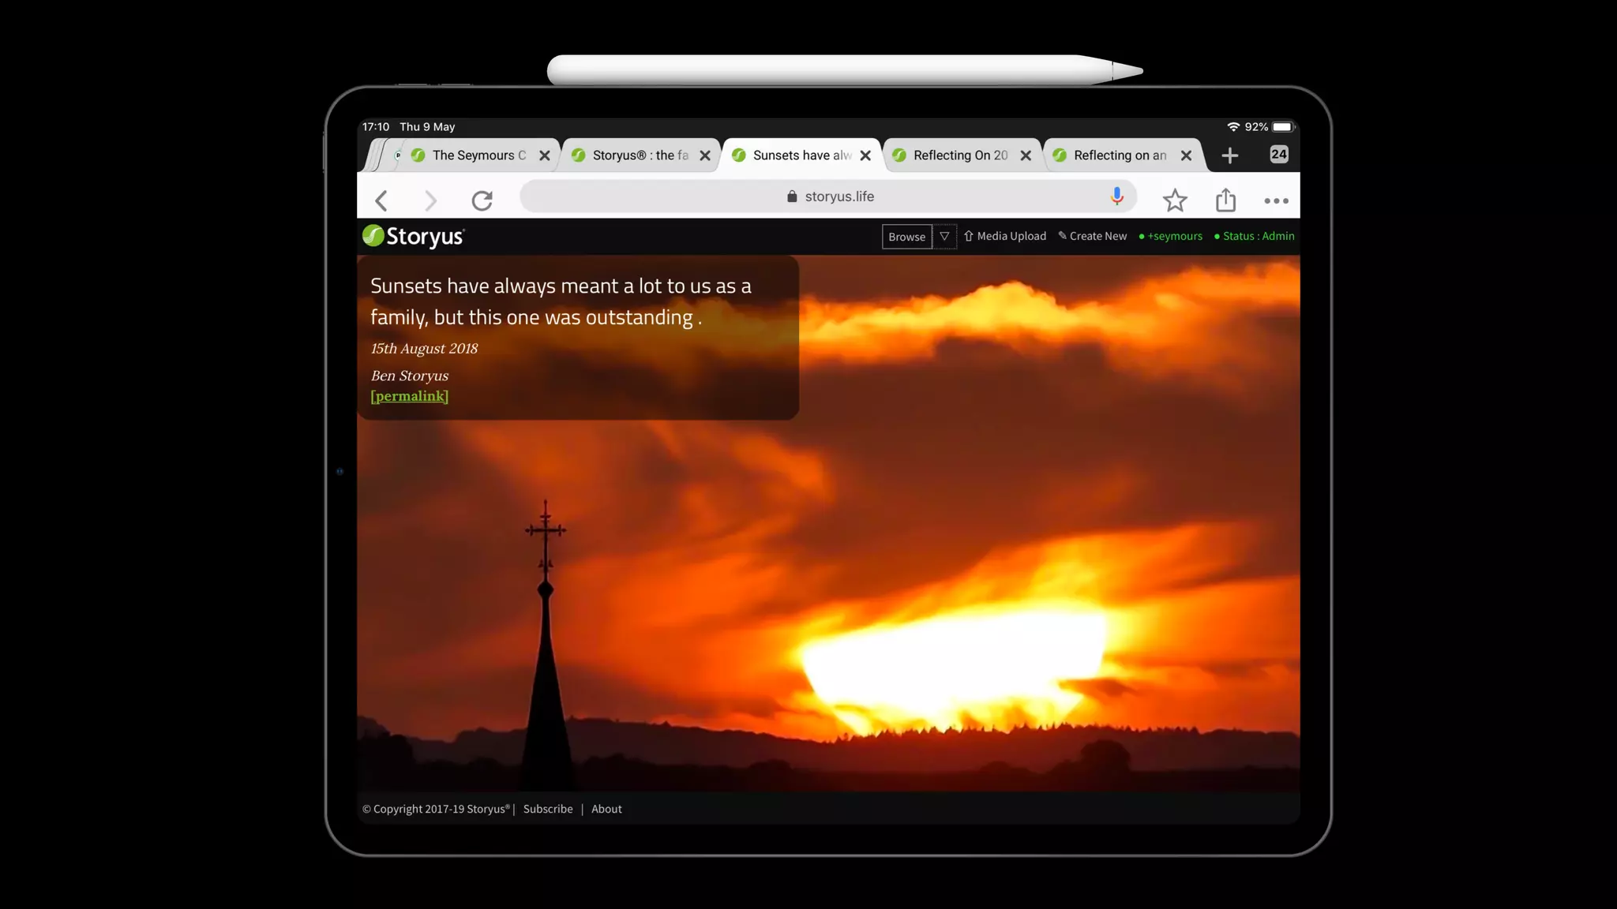Open tab switcher showing 24 tabs
This screenshot has width=1617, height=909.
point(1278,155)
